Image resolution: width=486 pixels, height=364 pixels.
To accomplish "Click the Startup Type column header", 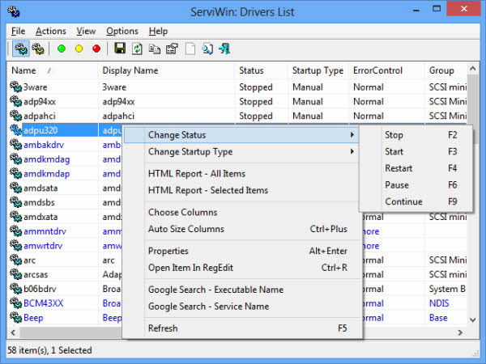I will 318,70.
